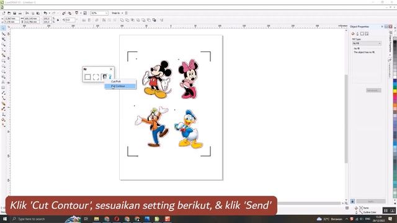Click the cut tool icon in small dialog
Image resolution: width=397 pixels, height=223 pixels.
click(104, 77)
